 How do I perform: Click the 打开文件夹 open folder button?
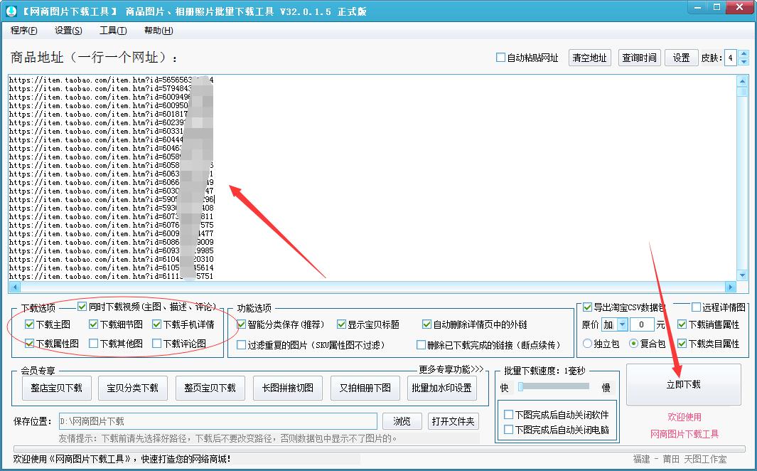(453, 420)
